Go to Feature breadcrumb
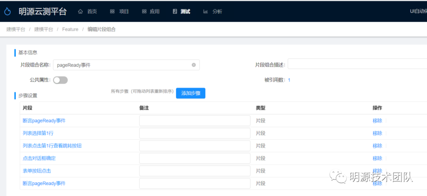Image resolution: width=427 pixels, height=196 pixels. point(70,29)
